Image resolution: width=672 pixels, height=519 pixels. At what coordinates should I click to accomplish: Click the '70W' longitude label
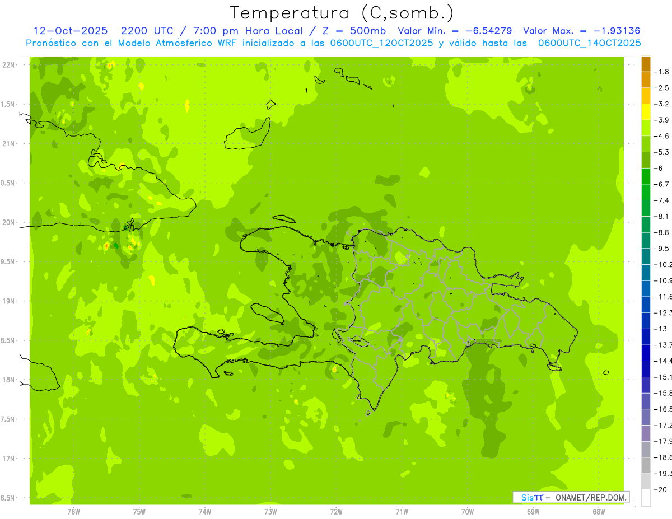(x=468, y=512)
